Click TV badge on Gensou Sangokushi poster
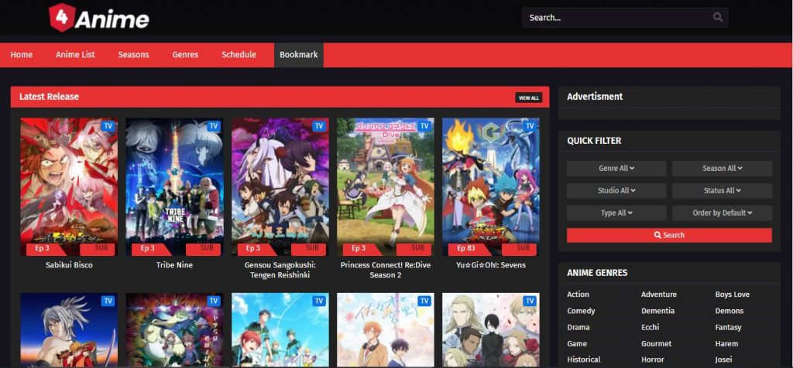 point(318,126)
